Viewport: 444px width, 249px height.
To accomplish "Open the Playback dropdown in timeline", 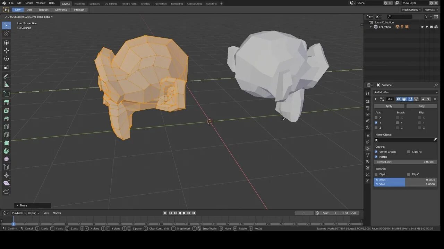I will click(19, 213).
